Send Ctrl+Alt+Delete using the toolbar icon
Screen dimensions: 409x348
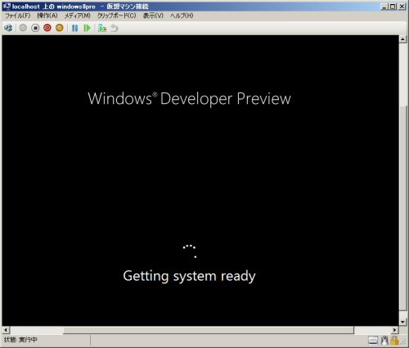click(8, 28)
